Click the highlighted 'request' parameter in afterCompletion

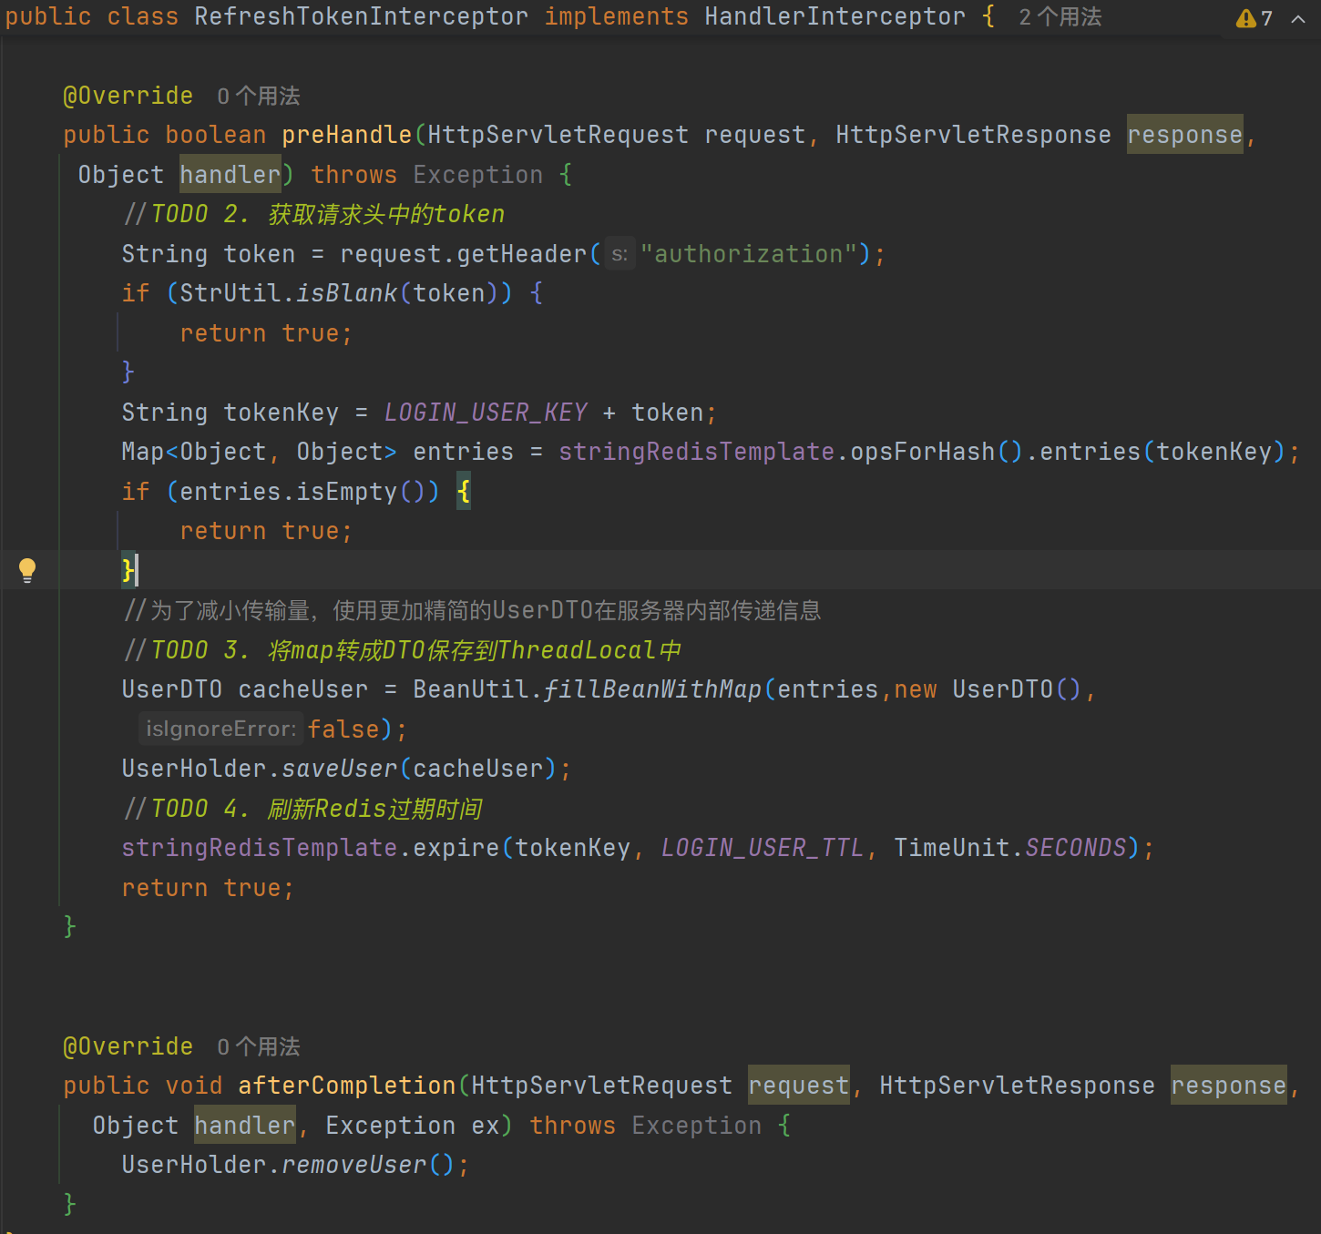(x=799, y=1086)
